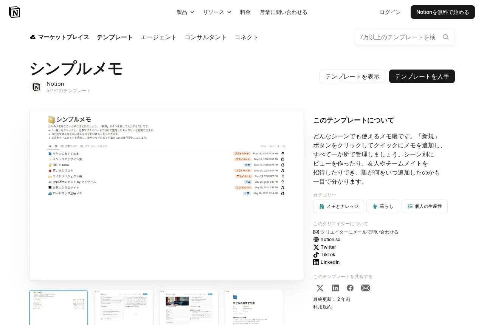Screen dimensions: 484x325
Task: Click the envelope icon beside creator contact
Action: click(x=316, y=232)
